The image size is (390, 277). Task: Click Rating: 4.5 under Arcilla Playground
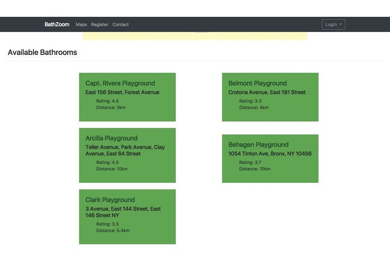click(107, 162)
